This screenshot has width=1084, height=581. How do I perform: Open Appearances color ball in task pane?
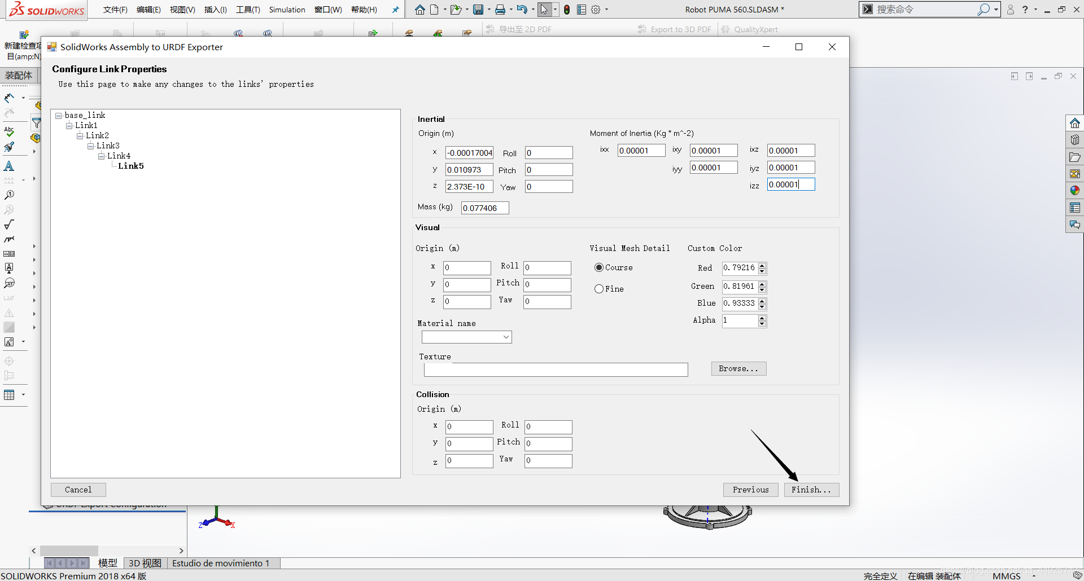pos(1075,191)
